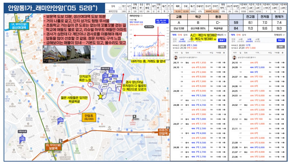Click the 래미안안암 name cell in spreadsheet row

pyautogui.click(x=113, y=12)
